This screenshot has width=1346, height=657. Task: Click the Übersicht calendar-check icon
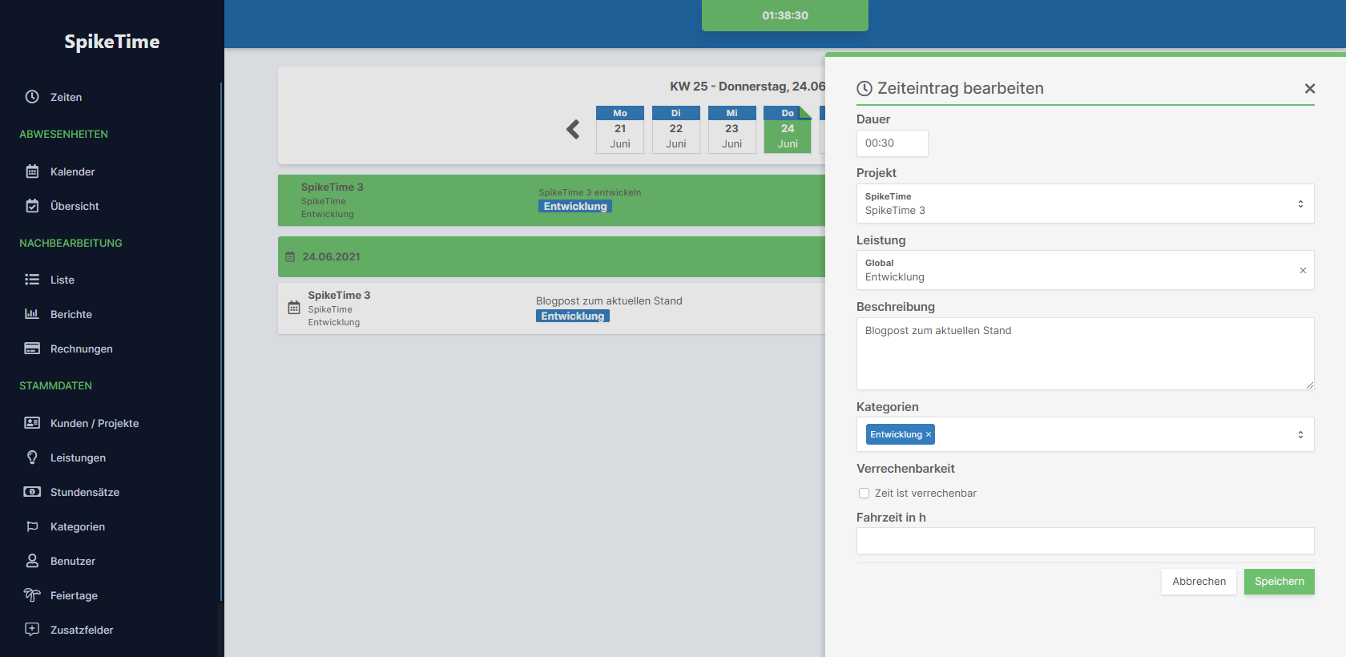pos(32,206)
